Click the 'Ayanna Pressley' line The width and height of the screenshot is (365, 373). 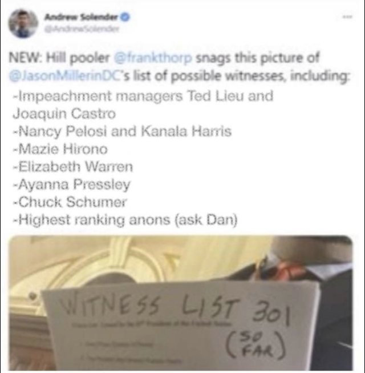point(71,185)
